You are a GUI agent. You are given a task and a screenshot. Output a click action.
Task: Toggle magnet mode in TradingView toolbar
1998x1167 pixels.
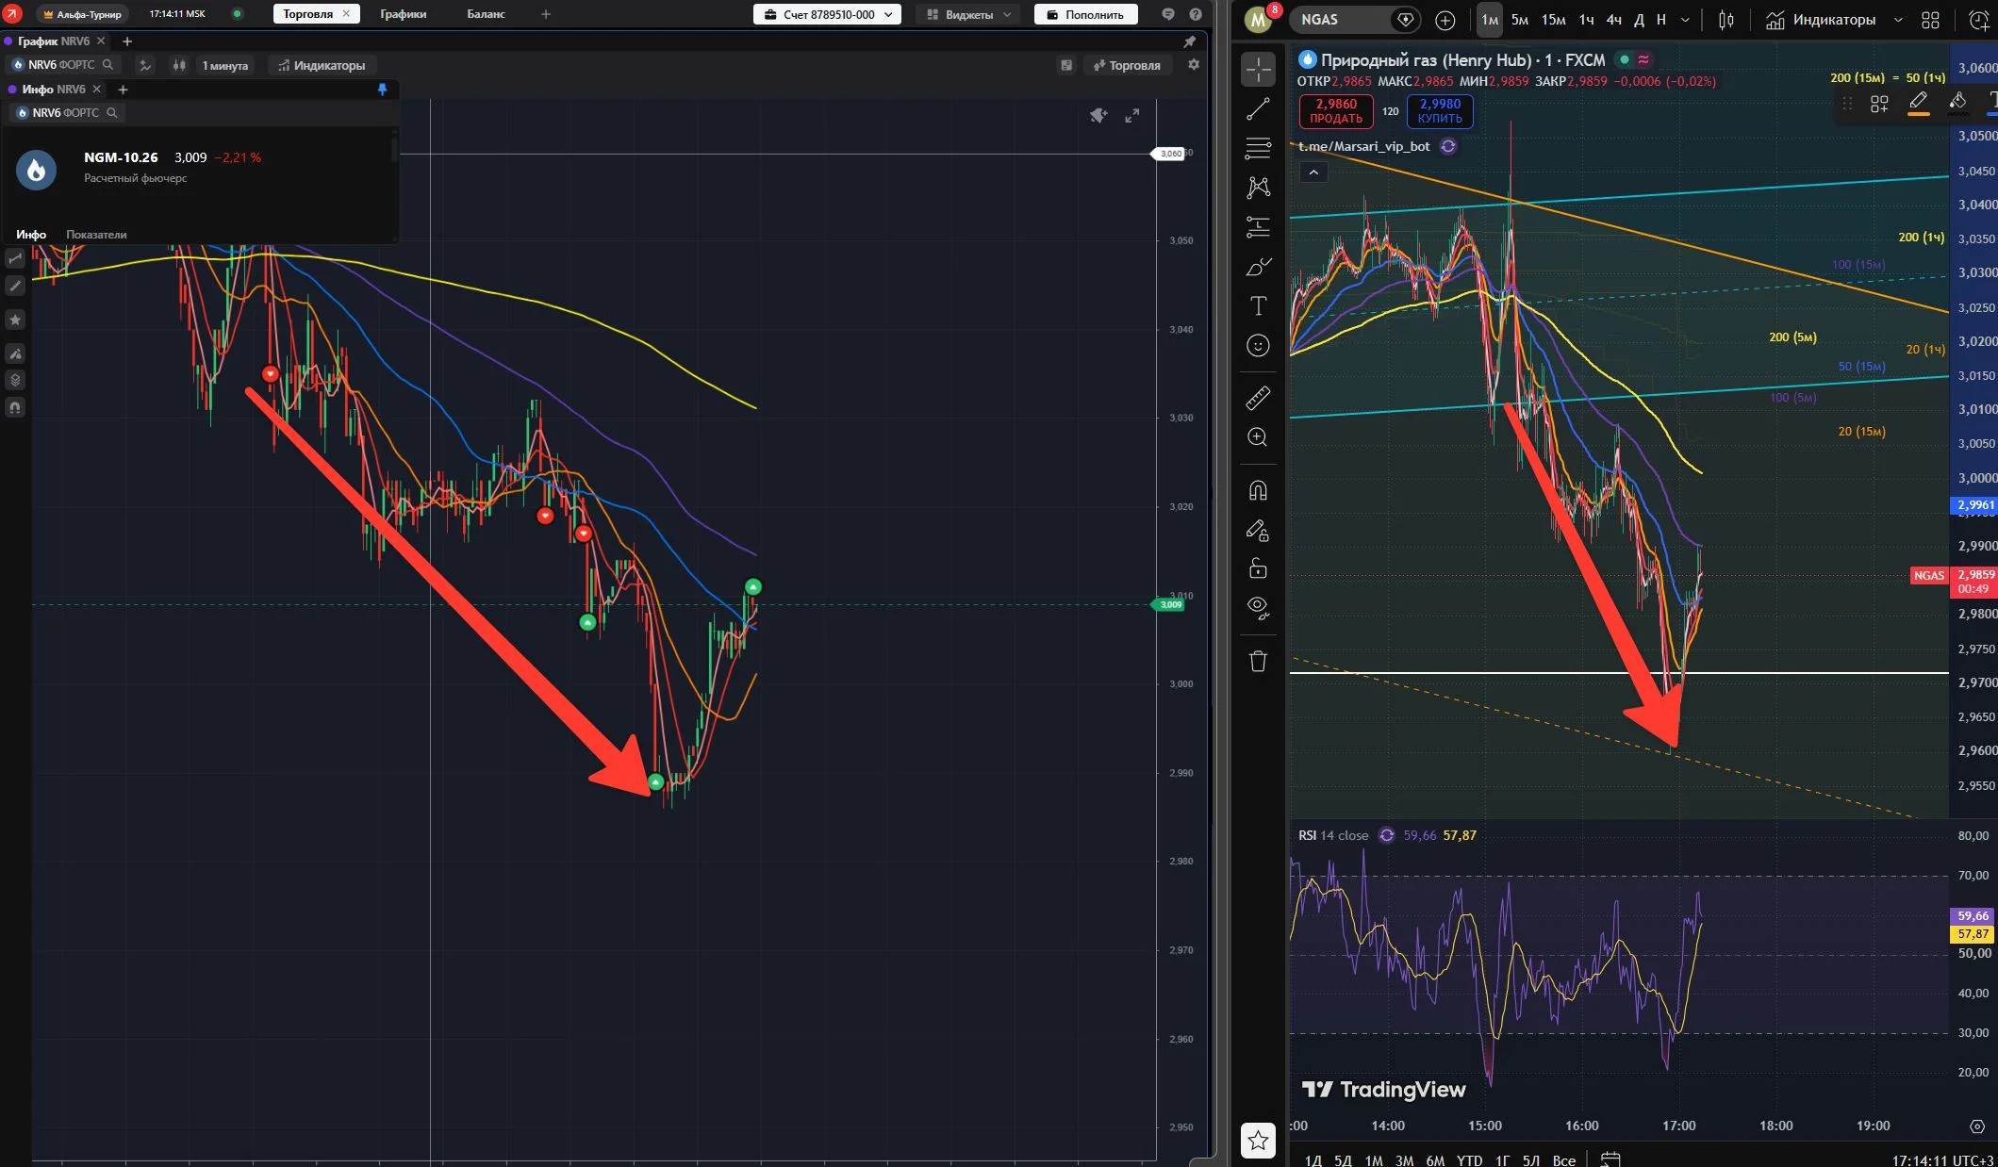[x=1258, y=490]
